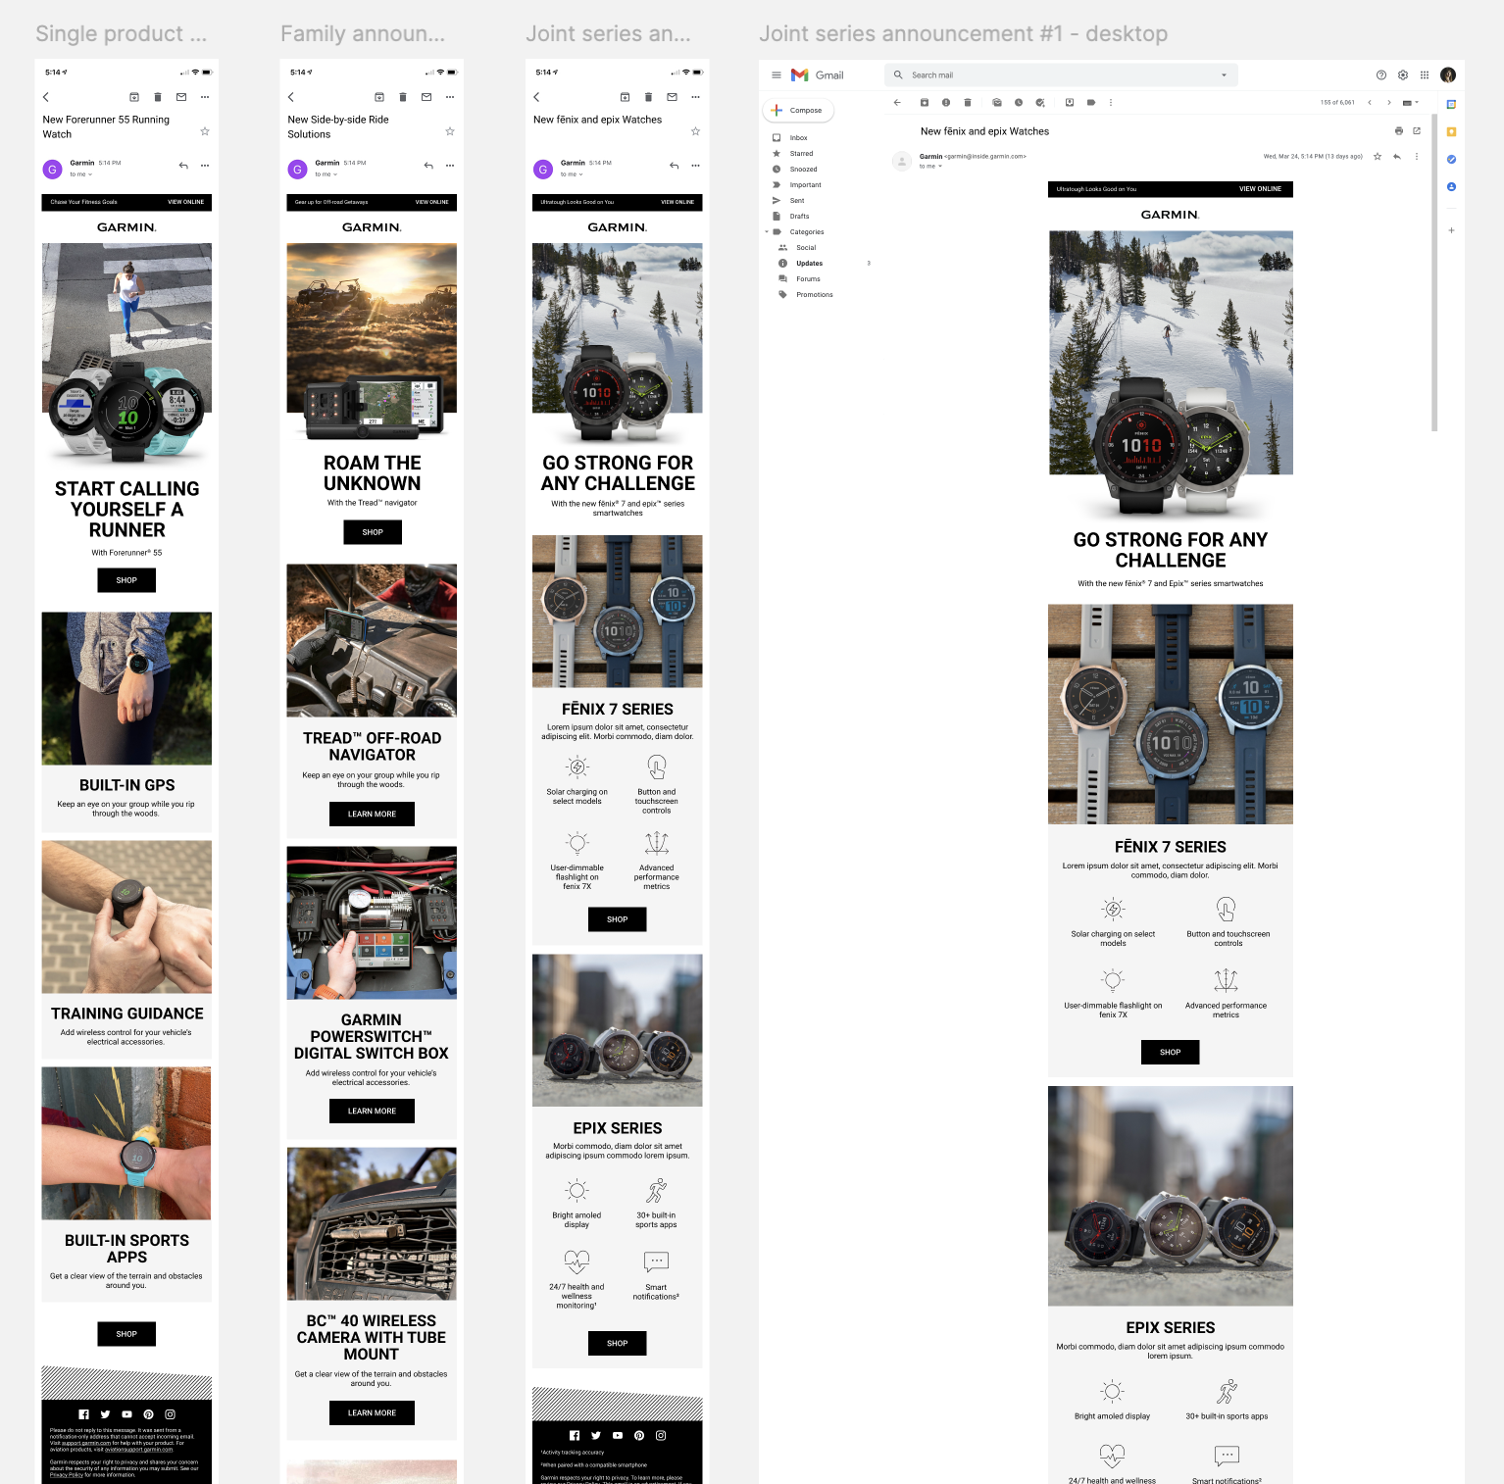The image size is (1504, 1484).
Task: Report spam in desktop Gmail toolbar
Action: coord(946,102)
